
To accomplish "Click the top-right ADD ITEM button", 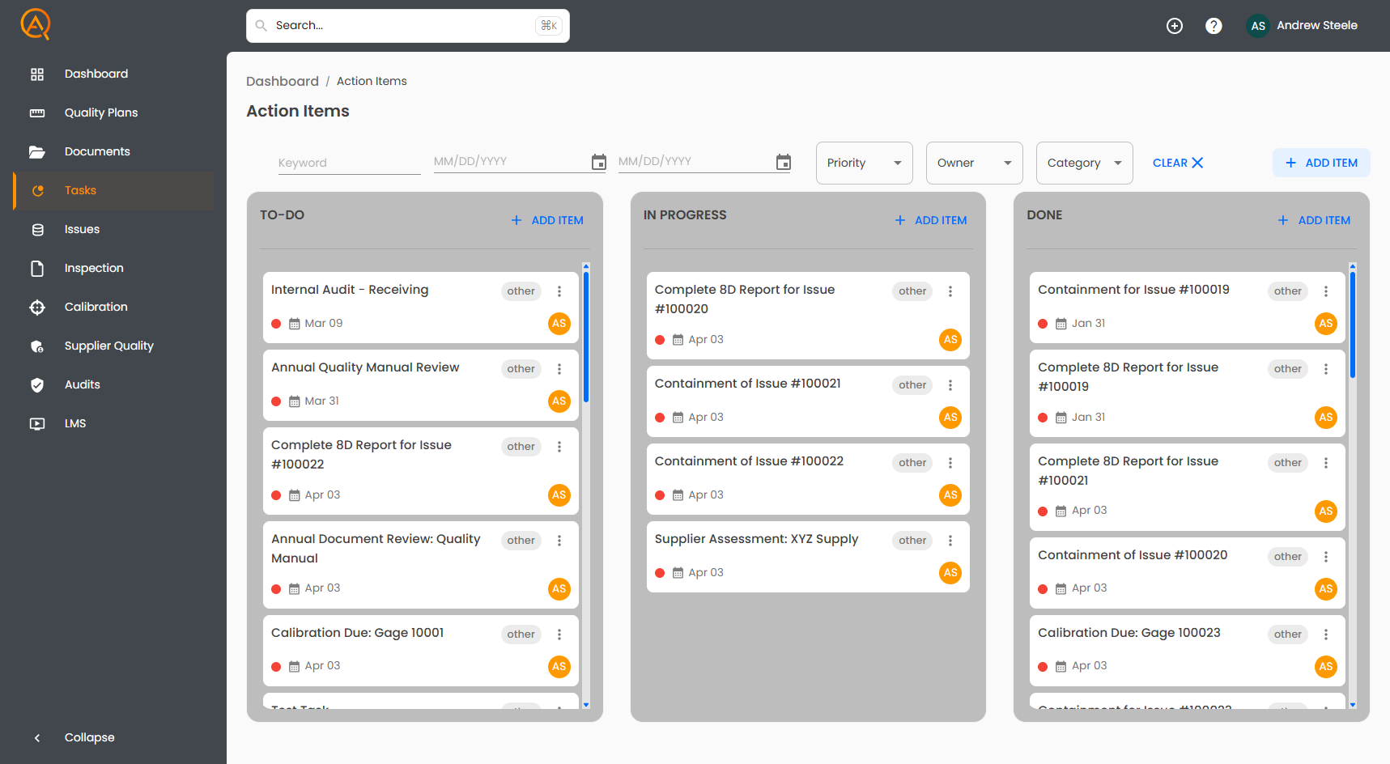I will pyautogui.click(x=1321, y=163).
